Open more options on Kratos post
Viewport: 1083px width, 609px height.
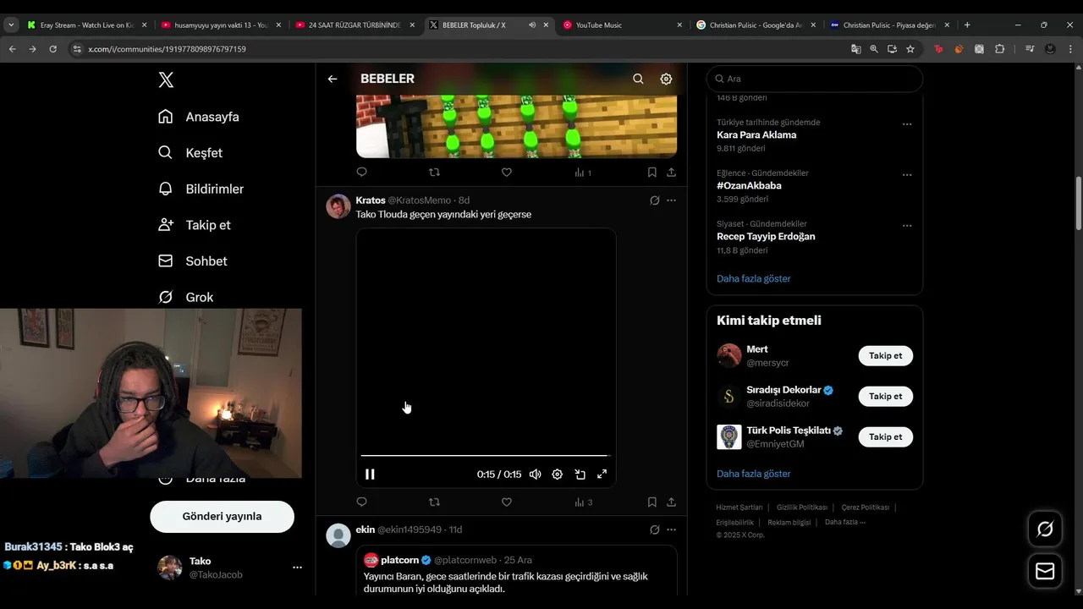pyautogui.click(x=671, y=200)
